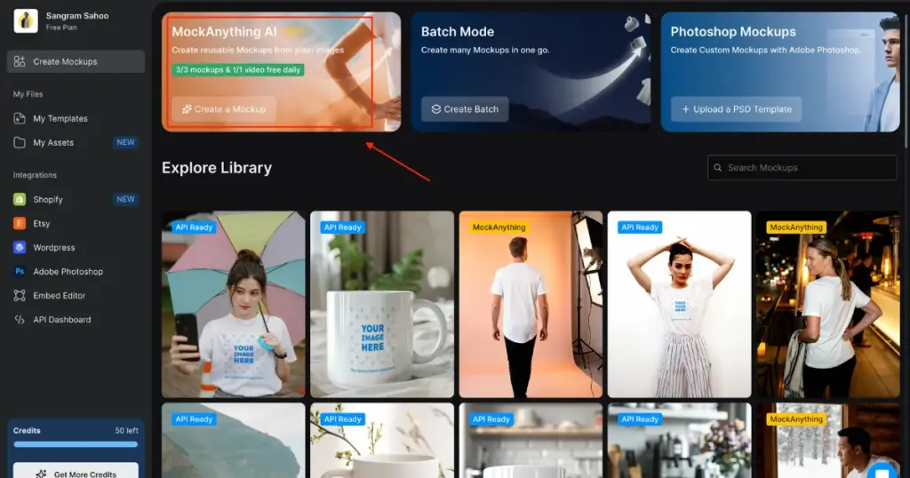910x478 pixels.
Task: Click the Wordpress logo icon
Action: [x=20, y=248]
